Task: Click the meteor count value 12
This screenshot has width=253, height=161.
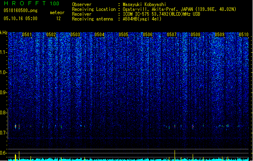Action: coord(58,19)
